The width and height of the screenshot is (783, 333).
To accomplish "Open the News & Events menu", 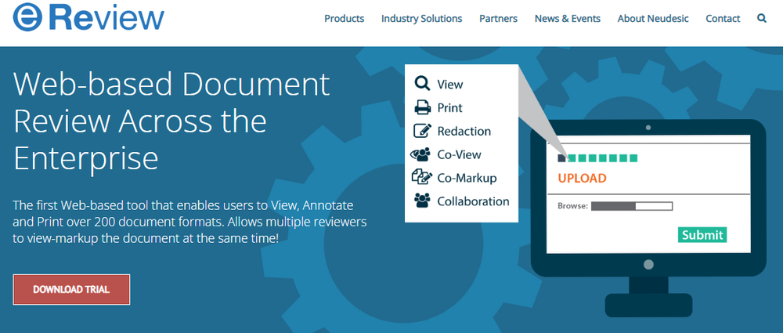I will point(567,19).
